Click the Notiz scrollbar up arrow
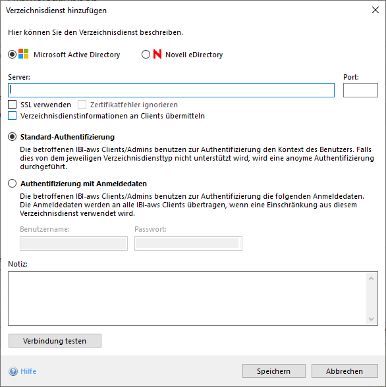386x387 pixels. [x=371, y=278]
